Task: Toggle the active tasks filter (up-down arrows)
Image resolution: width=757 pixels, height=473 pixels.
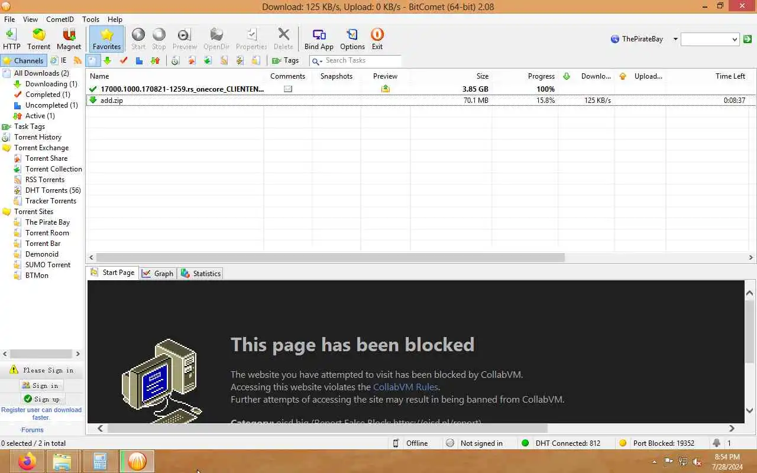Action: pos(155,60)
